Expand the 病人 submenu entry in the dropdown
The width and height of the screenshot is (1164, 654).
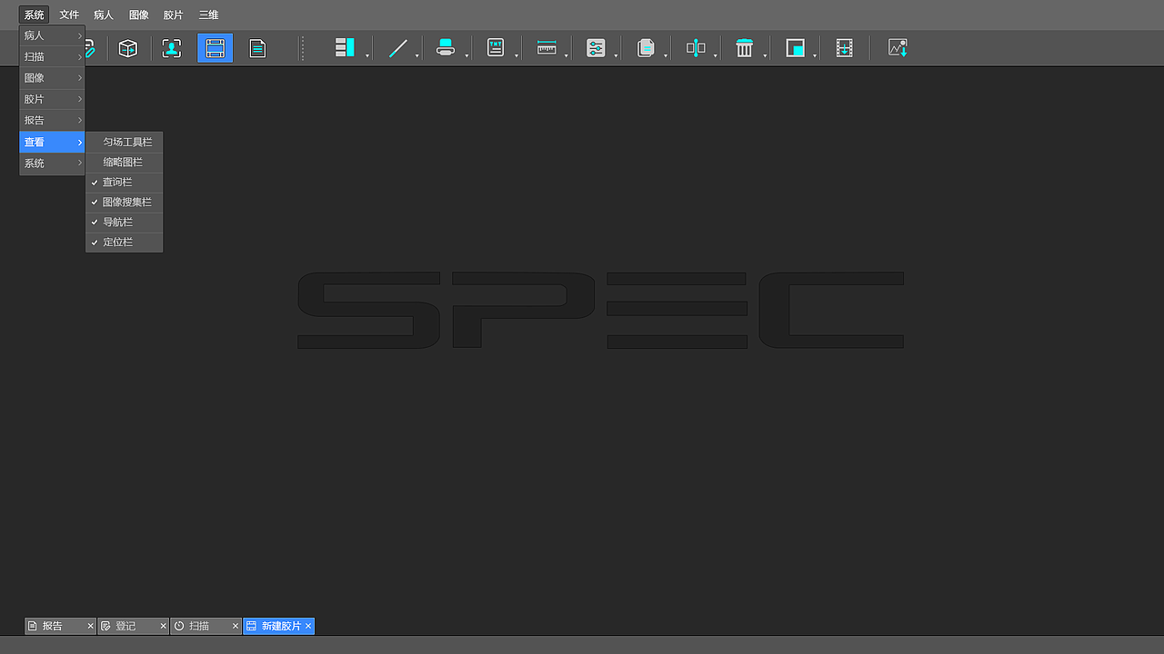(52, 35)
